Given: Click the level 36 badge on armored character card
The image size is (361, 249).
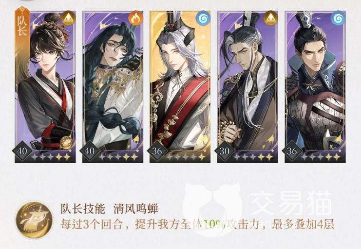Looking at the screenshot, I should coord(292,151).
